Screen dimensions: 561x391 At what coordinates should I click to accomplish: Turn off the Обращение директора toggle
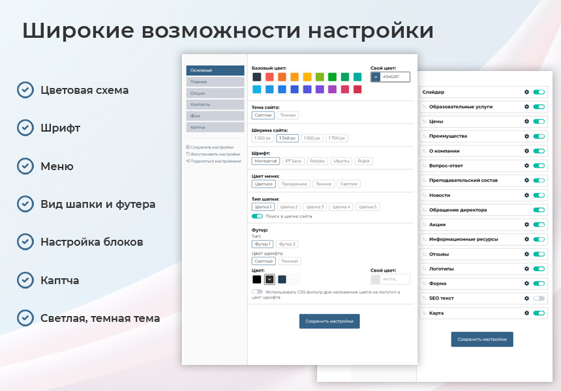pos(538,210)
